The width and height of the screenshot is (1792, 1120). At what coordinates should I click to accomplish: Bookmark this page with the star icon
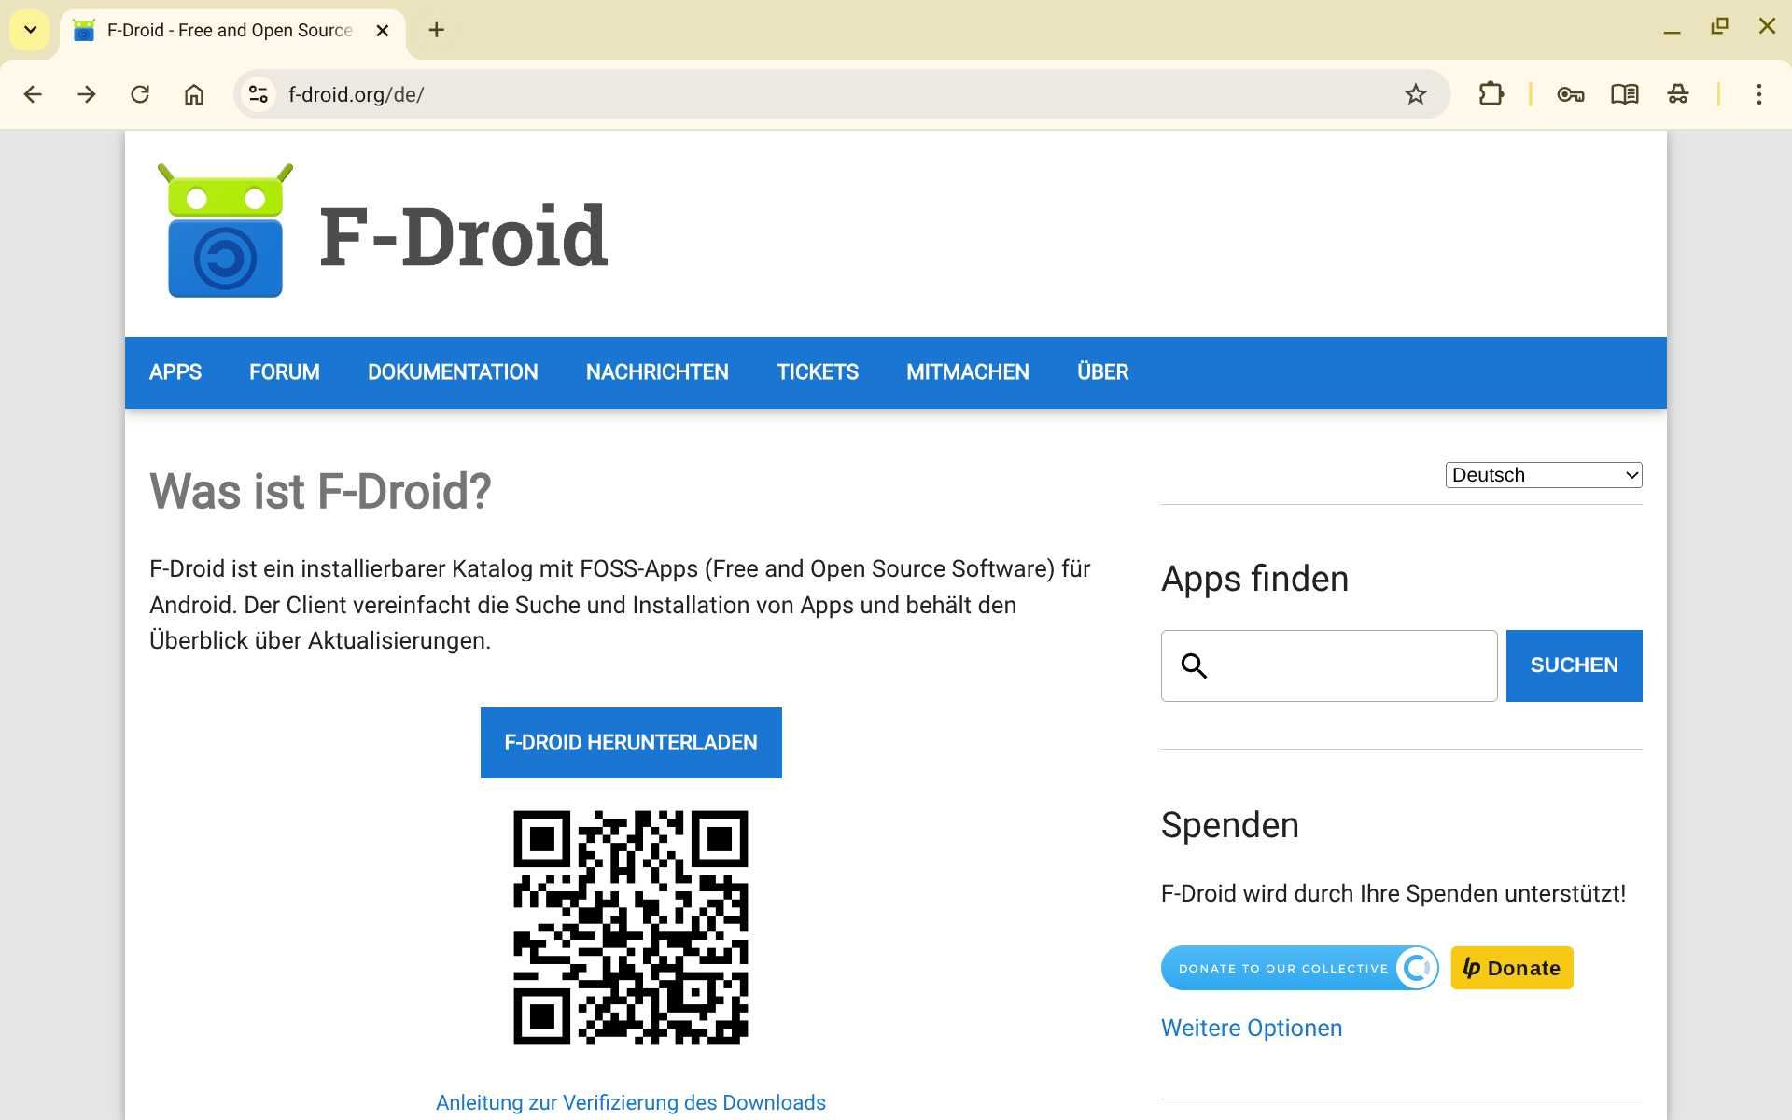tap(1415, 94)
